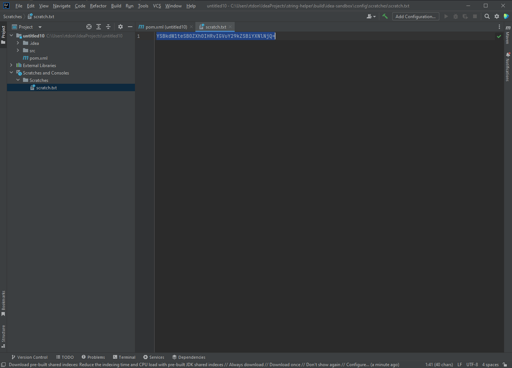Open the Project view mode dropdown
The width and height of the screenshot is (512, 368).
point(40,27)
